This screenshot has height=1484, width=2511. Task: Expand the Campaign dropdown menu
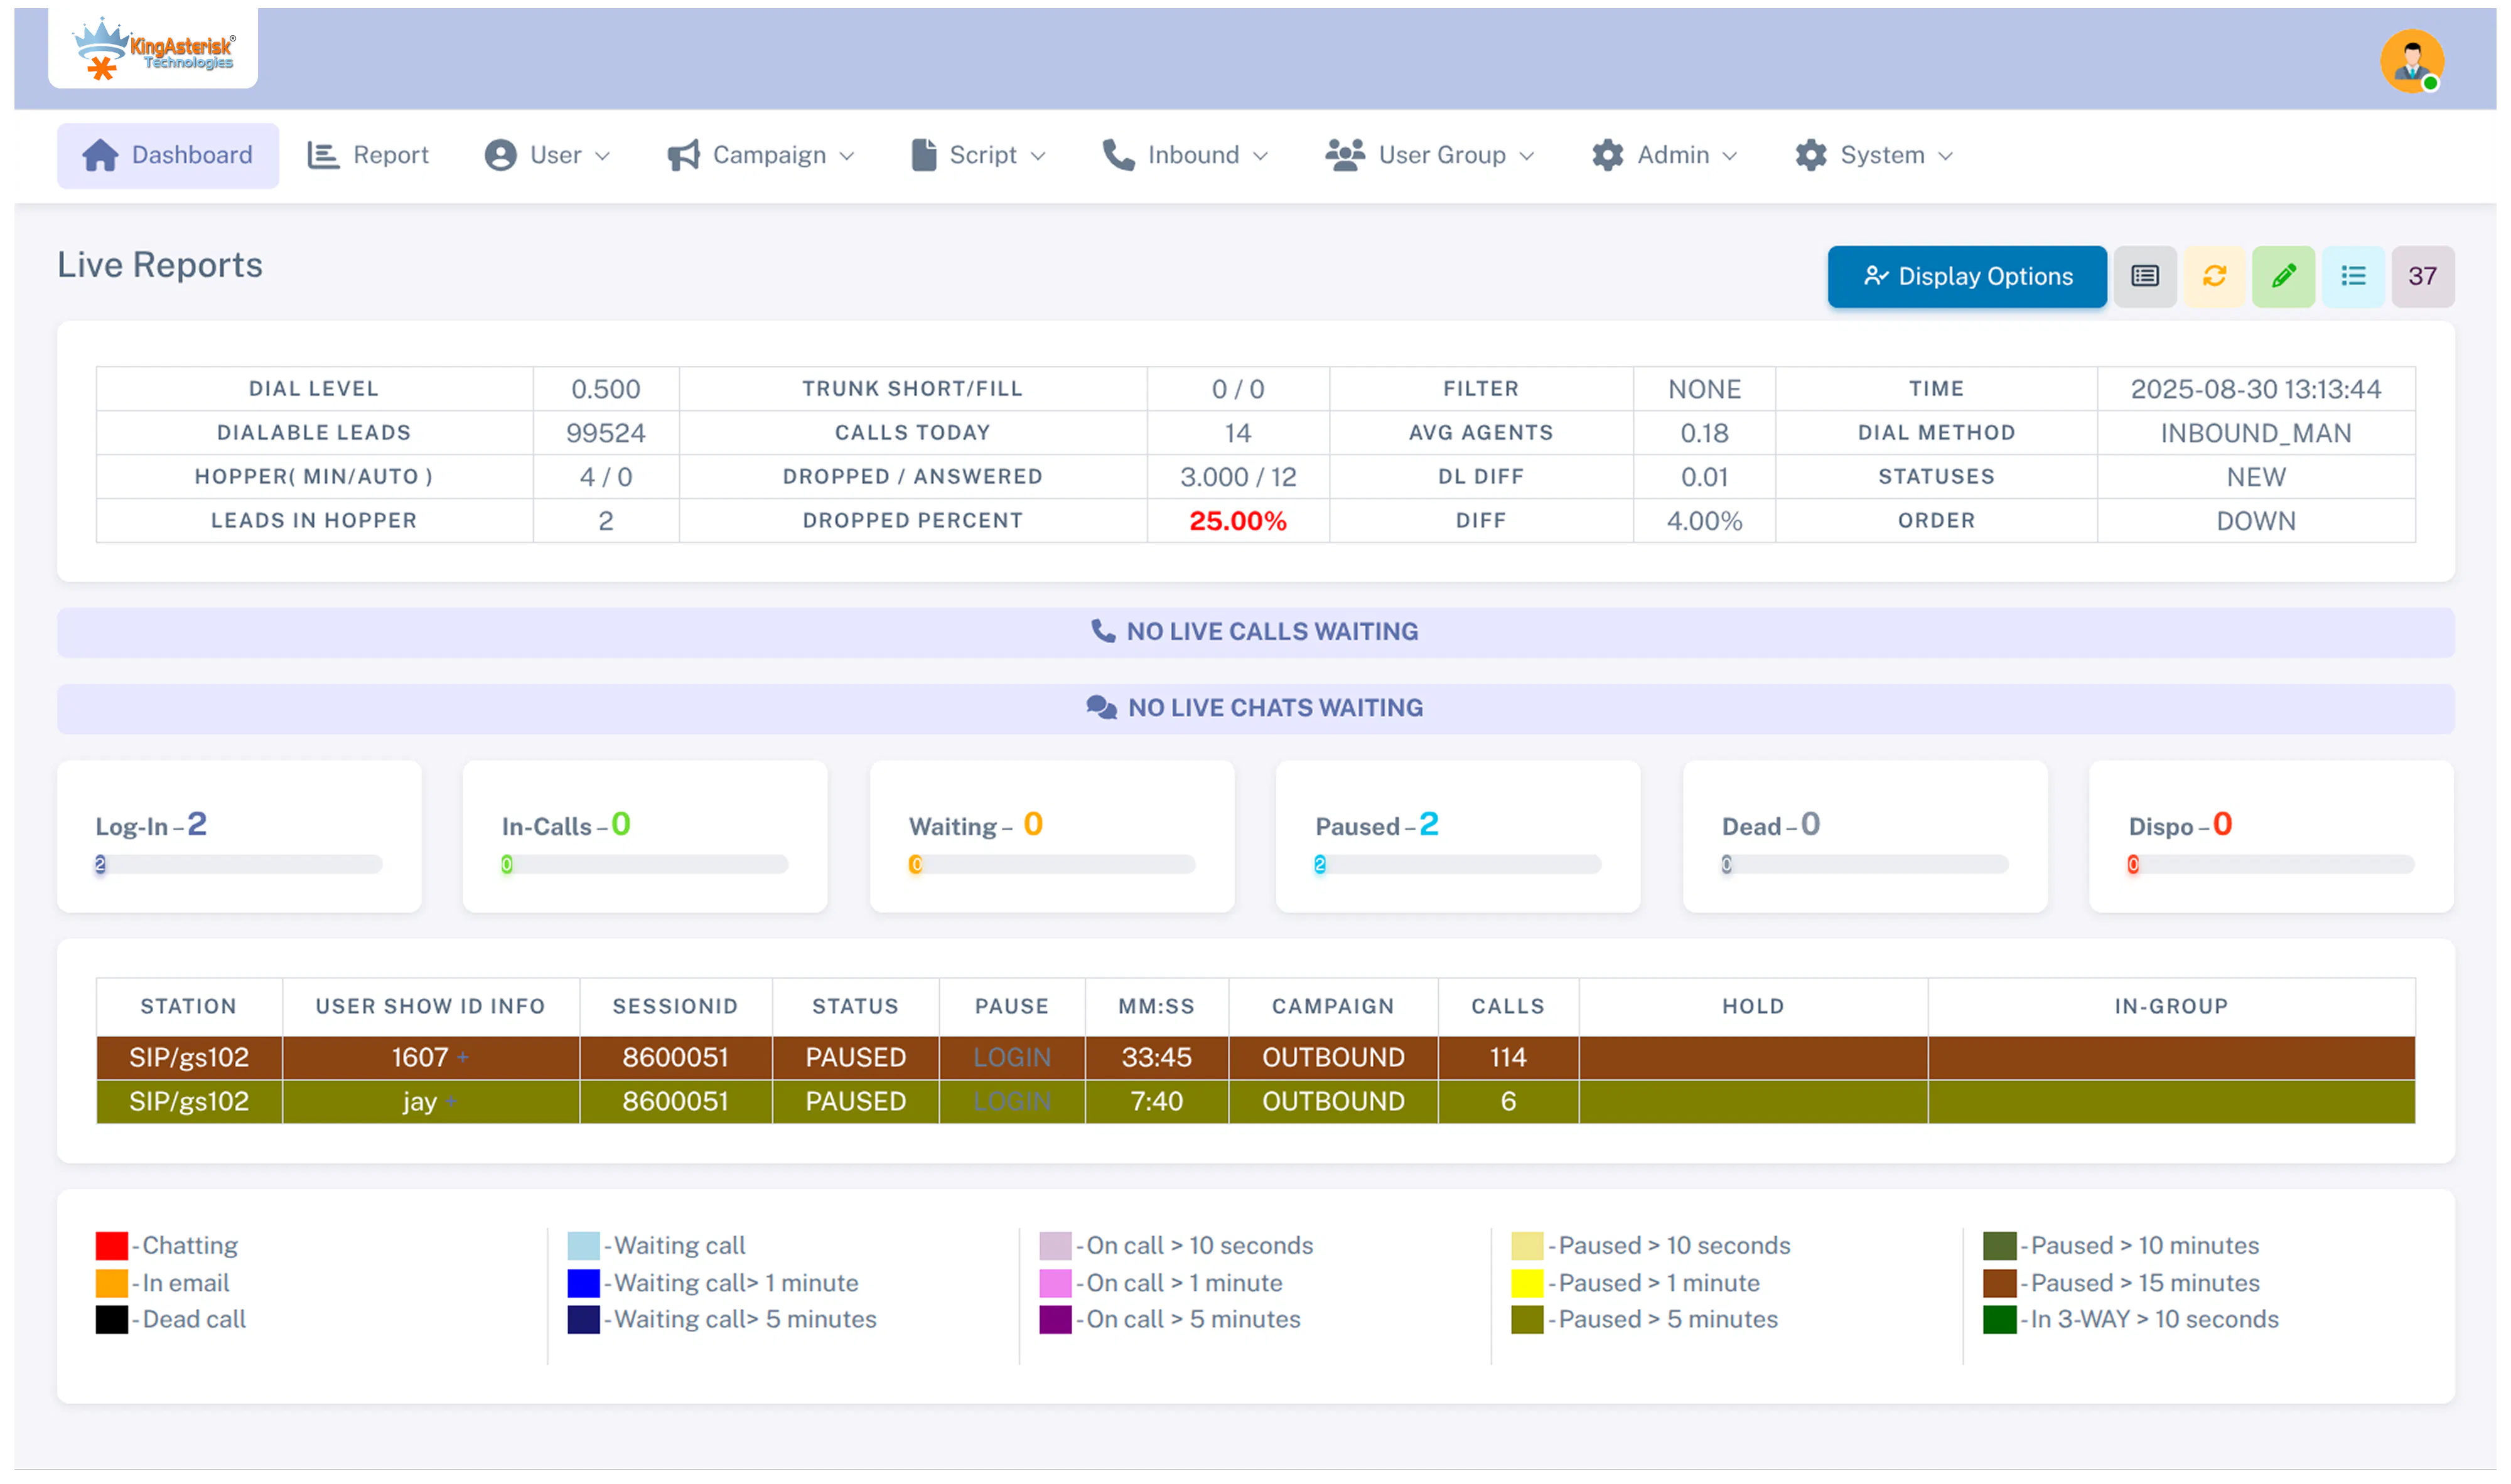760,155
